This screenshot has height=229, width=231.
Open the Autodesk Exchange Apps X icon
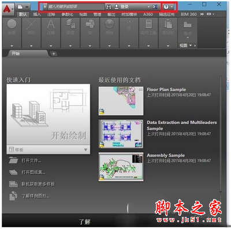coord(155,7)
